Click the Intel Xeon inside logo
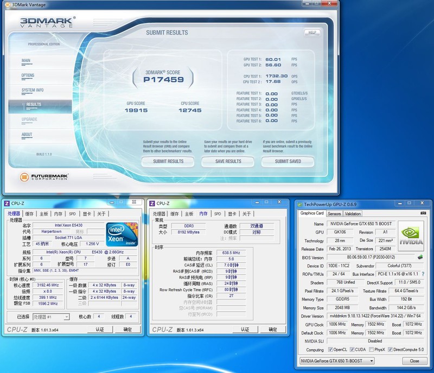 click(122, 234)
